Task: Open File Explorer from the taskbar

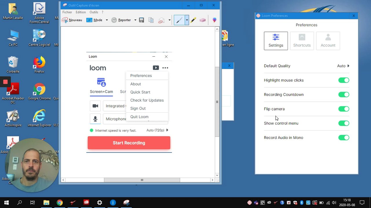Action: pos(46,203)
